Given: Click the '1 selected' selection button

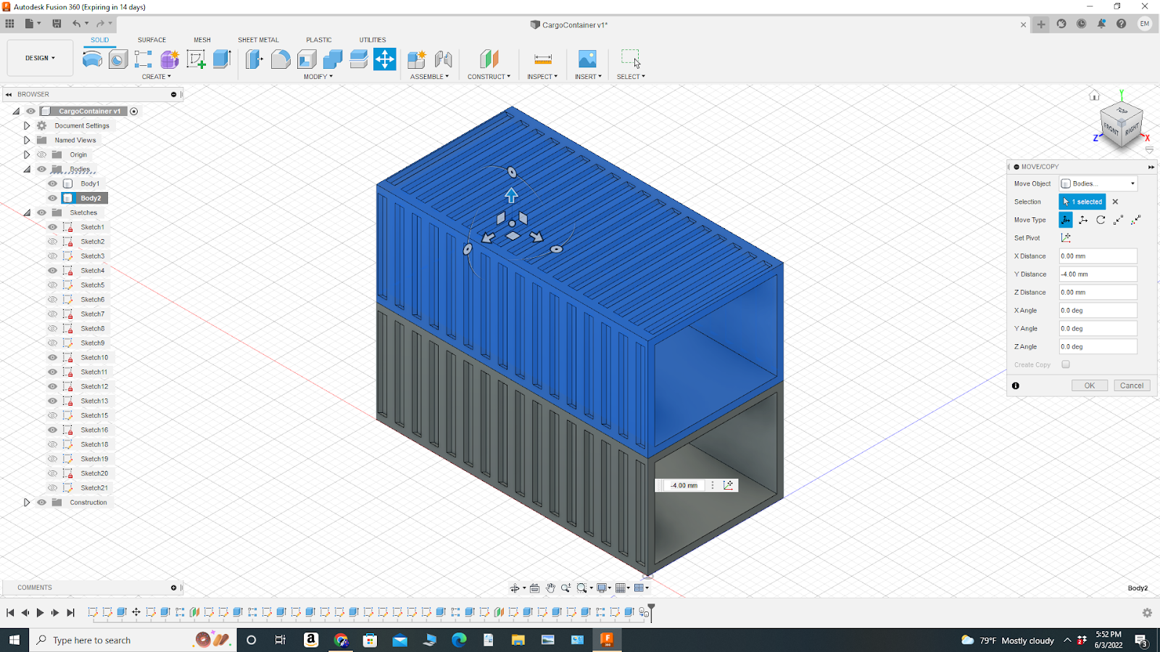Looking at the screenshot, I should tap(1082, 202).
